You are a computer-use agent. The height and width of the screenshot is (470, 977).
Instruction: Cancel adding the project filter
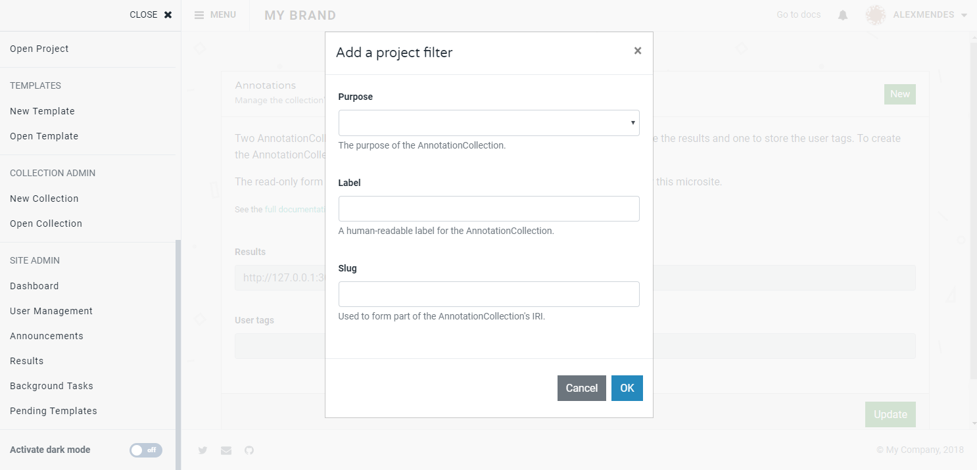coord(581,388)
